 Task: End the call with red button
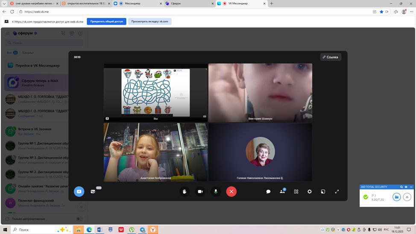[231, 192]
